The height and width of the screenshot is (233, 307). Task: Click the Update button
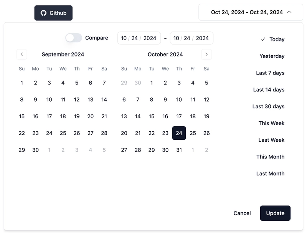tap(275, 213)
